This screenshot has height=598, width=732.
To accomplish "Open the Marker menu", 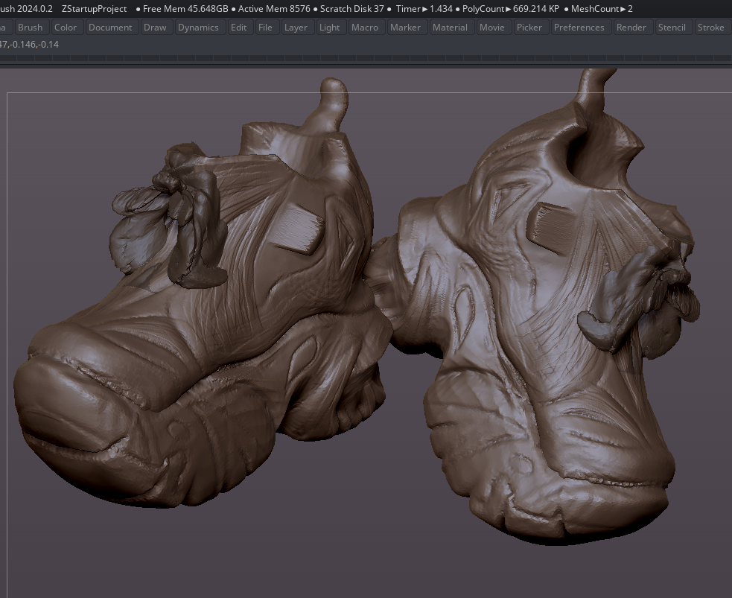I will pyautogui.click(x=405, y=28).
